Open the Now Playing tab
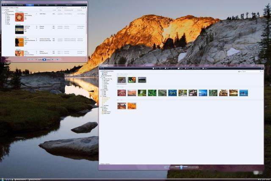This screenshot has width=271, height=181. [x=20, y=5]
